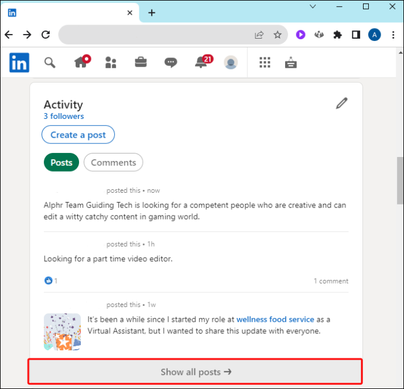Toggle the browser side panel icon

pyautogui.click(x=356, y=35)
